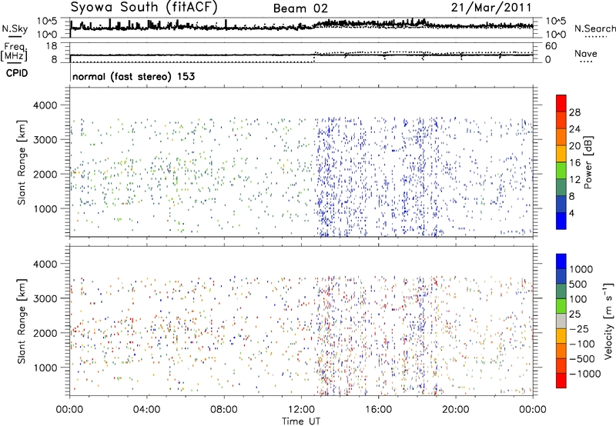Click the date '21/Mar/2011'
The height and width of the screenshot is (426, 616).
click(491, 8)
